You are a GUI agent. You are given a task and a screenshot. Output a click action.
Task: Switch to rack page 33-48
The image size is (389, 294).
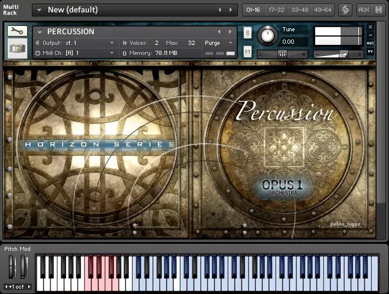click(x=300, y=10)
